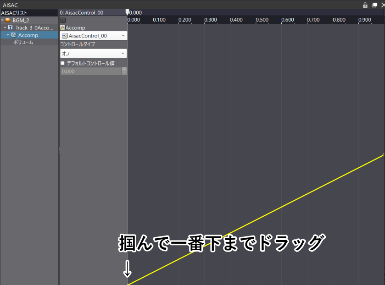385x285 pixels.
Task: Collapse the Track_3_0Acco tree node
Action: pos(5,27)
